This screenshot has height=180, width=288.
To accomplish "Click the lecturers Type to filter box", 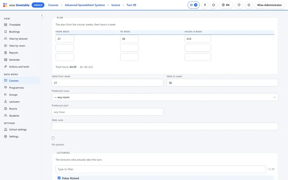I will (x=161, y=169).
